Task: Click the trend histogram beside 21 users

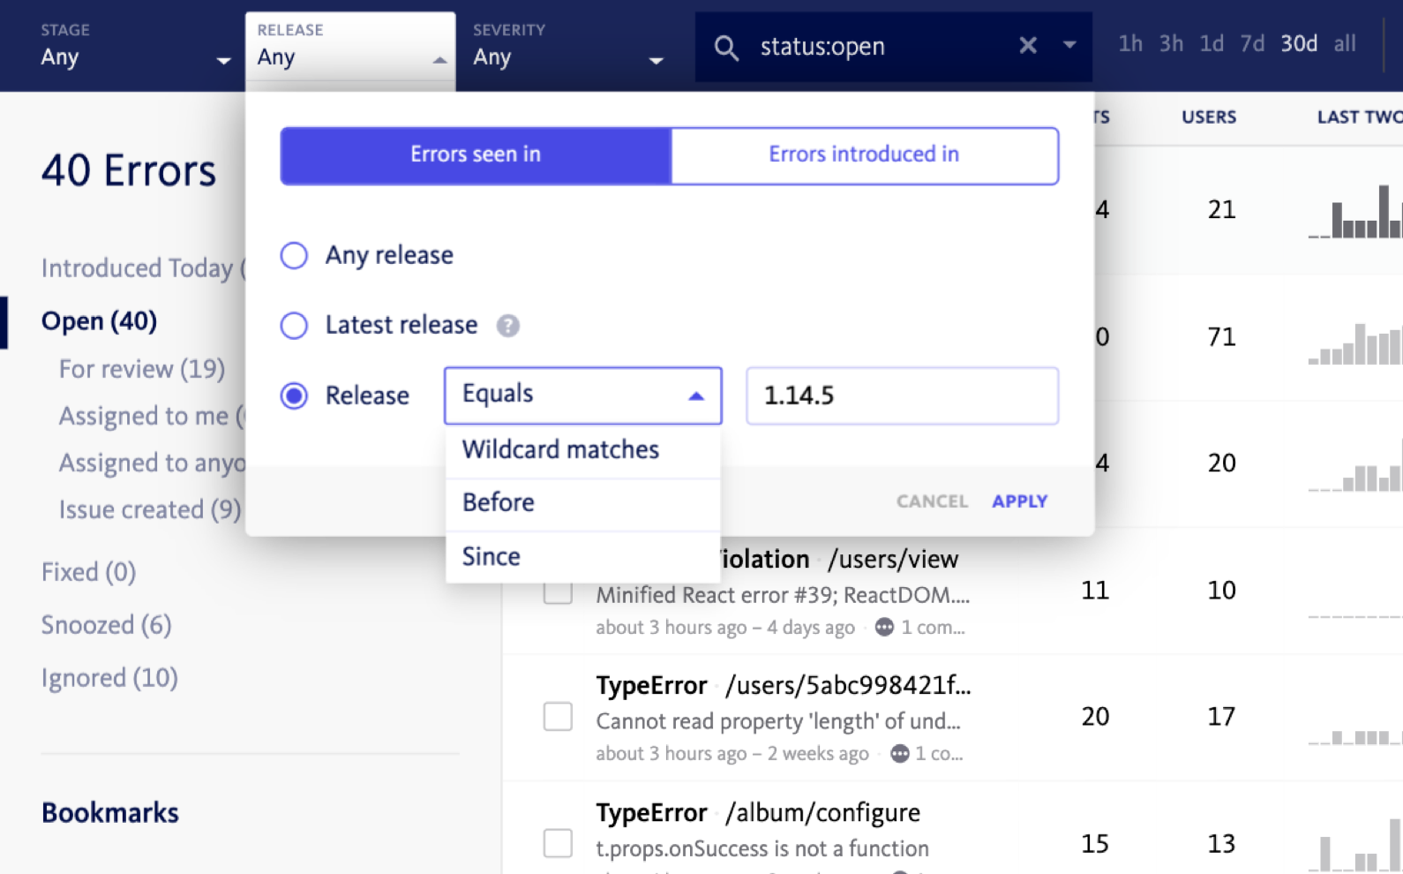Action: click(x=1355, y=212)
